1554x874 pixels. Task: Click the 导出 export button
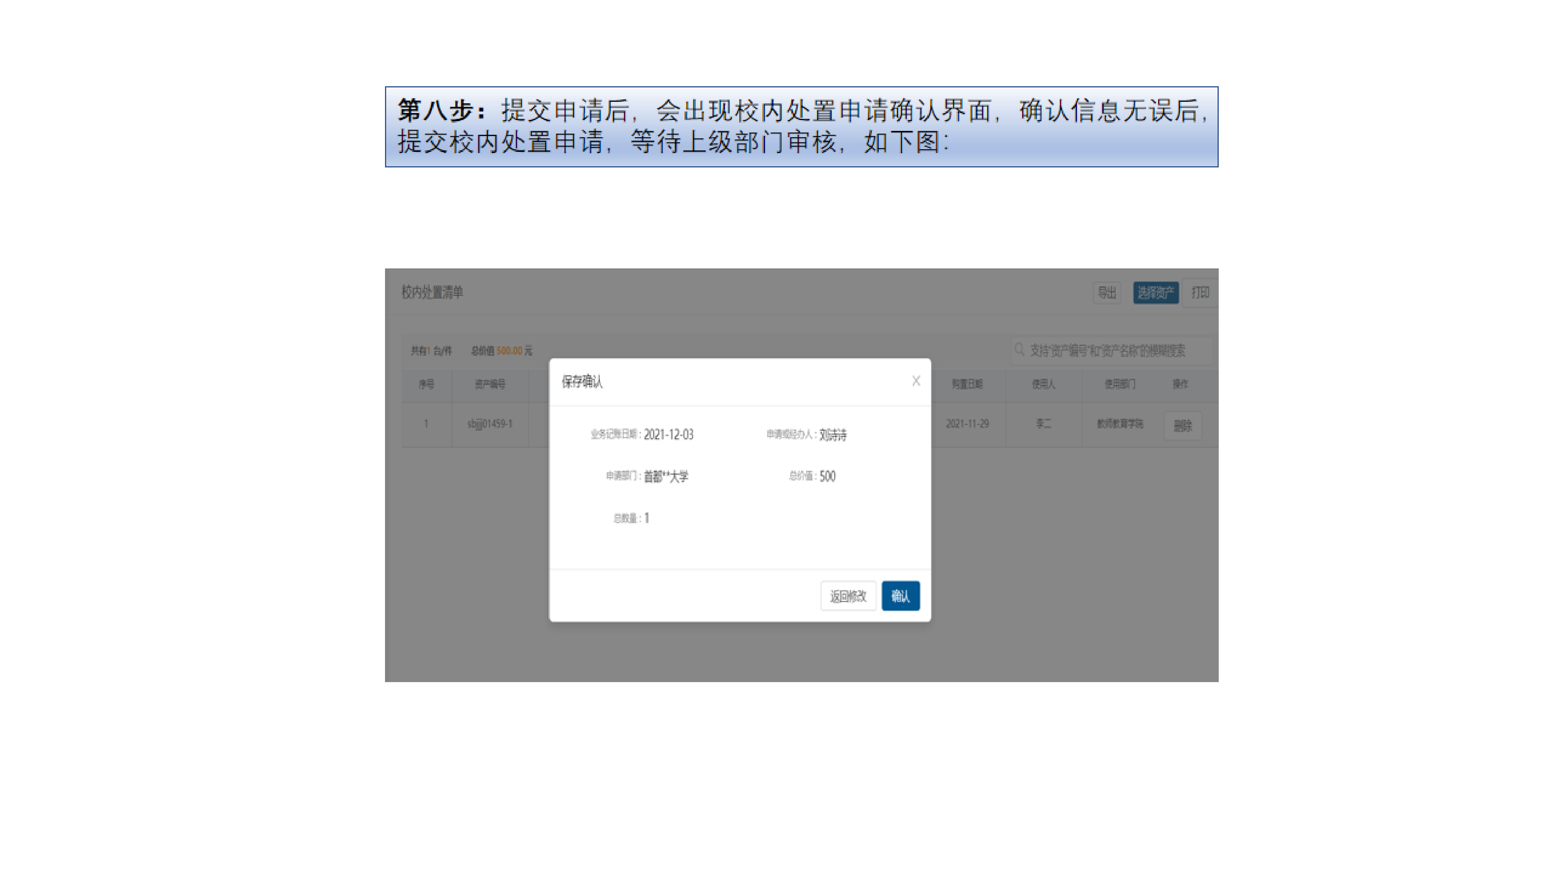pos(1106,292)
